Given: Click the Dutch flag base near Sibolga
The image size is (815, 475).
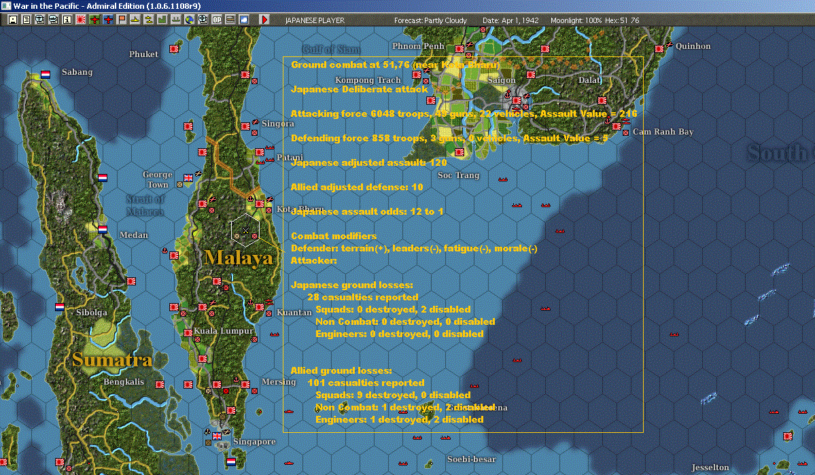Looking at the screenshot, I should 60,307.
